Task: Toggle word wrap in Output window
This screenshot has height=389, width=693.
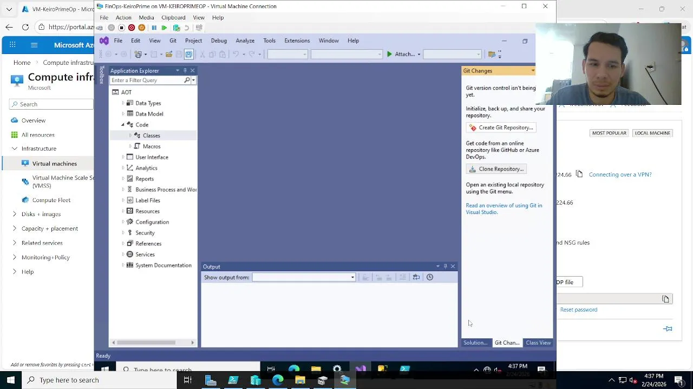Action: (x=416, y=277)
